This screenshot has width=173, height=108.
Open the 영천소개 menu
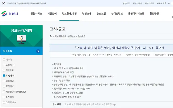(86, 13)
